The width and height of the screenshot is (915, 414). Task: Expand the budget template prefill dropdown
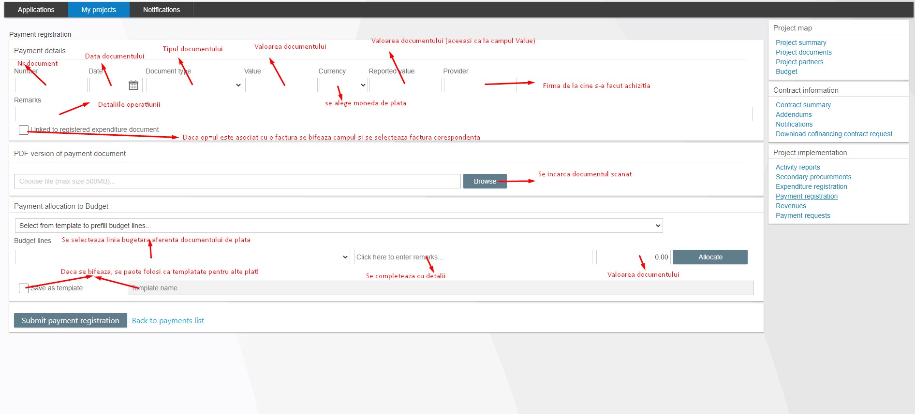[x=339, y=226]
